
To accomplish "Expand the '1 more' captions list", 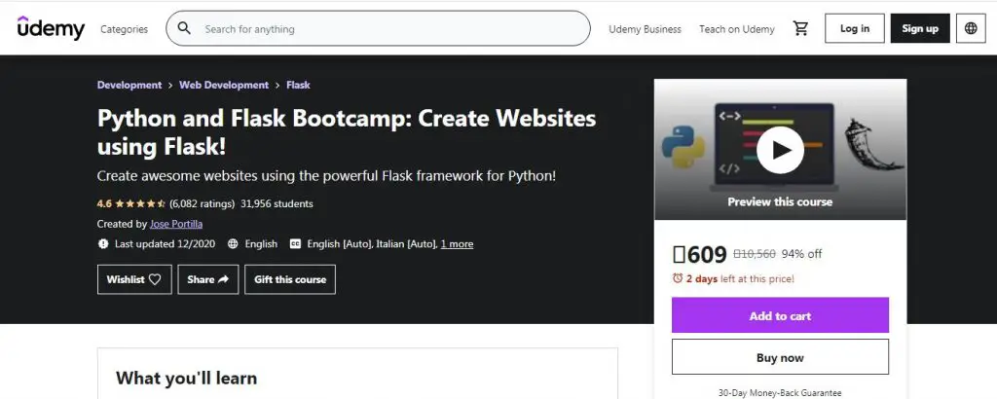I will click(457, 244).
